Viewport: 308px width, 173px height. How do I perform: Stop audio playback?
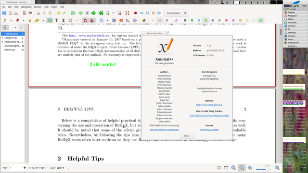tap(153, 13)
